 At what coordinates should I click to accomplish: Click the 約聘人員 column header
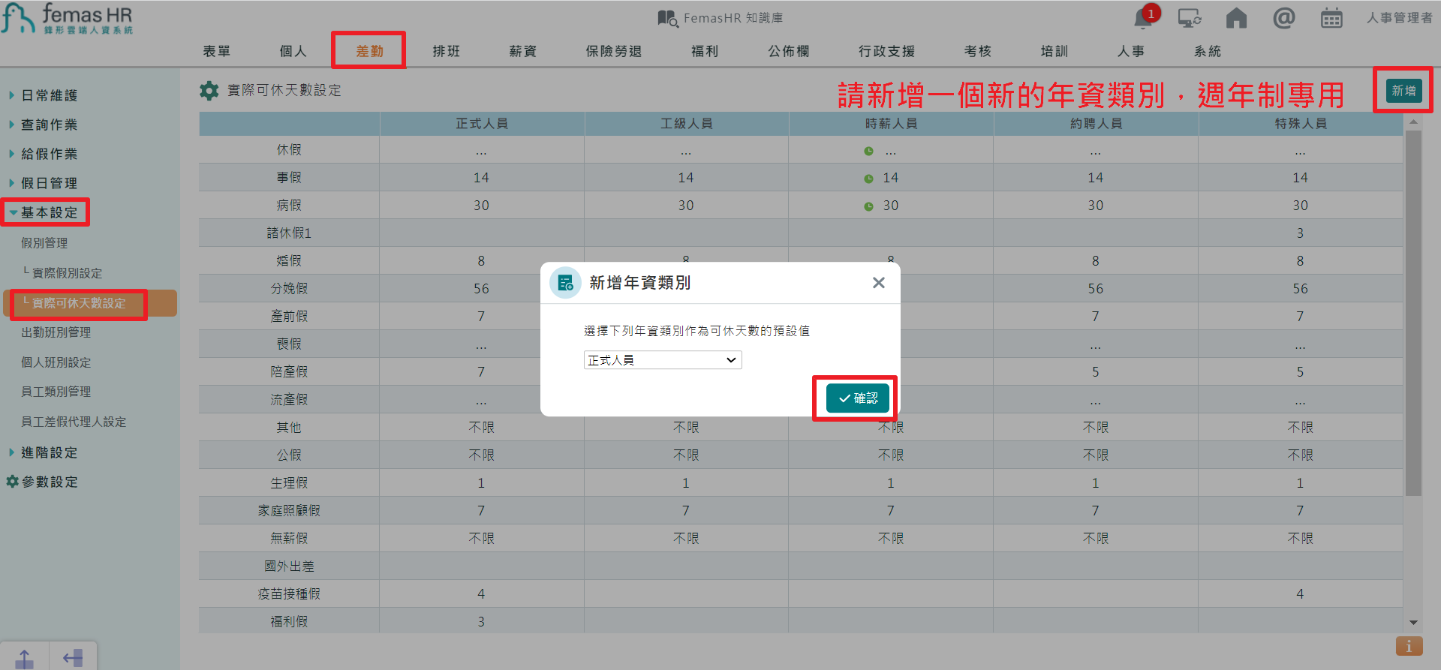tap(1096, 124)
